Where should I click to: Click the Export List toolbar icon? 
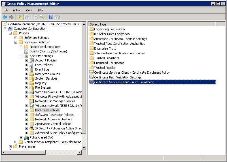(42, 17)
